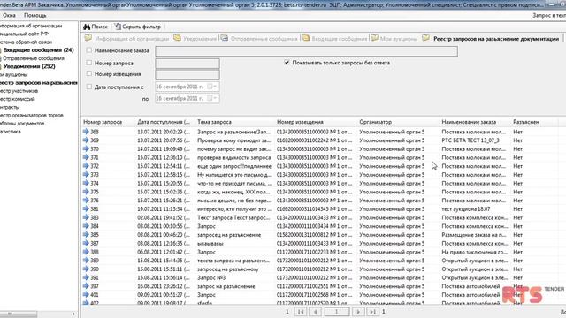Switch to Отправленные сообщения tab

pyautogui.click(x=259, y=39)
